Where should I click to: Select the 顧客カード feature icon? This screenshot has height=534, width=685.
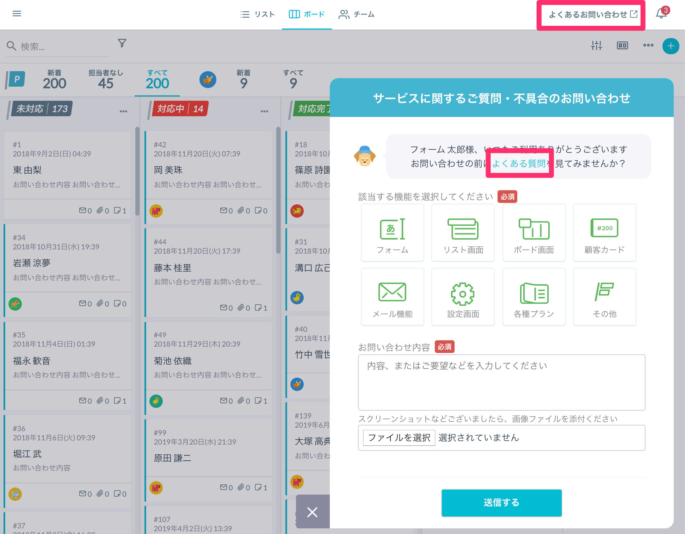pyautogui.click(x=604, y=232)
